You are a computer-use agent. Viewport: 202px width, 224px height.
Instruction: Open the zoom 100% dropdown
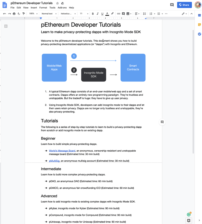click(33, 14)
